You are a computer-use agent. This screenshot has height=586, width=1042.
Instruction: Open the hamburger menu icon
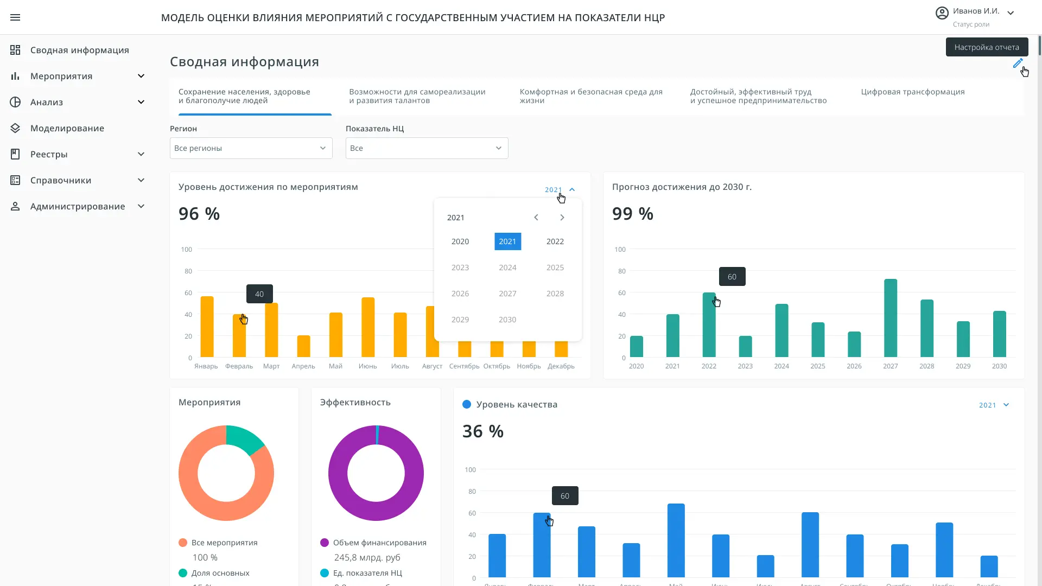[x=15, y=17]
